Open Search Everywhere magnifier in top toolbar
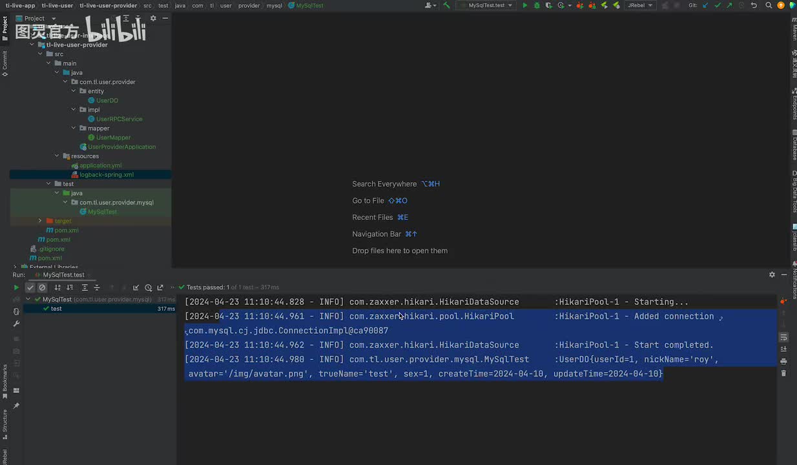797x465 pixels. point(769,5)
